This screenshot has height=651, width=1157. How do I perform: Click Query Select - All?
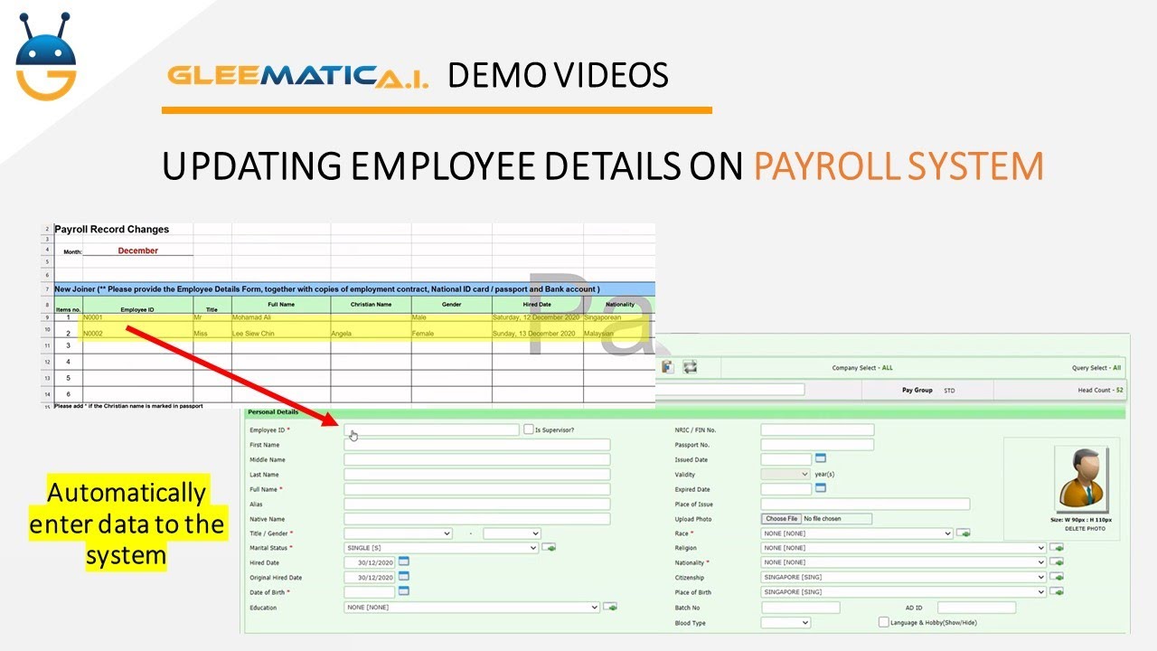[1096, 368]
